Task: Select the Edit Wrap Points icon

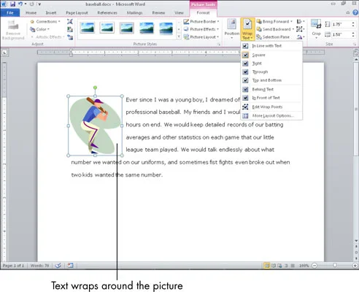Action: click(x=245, y=107)
